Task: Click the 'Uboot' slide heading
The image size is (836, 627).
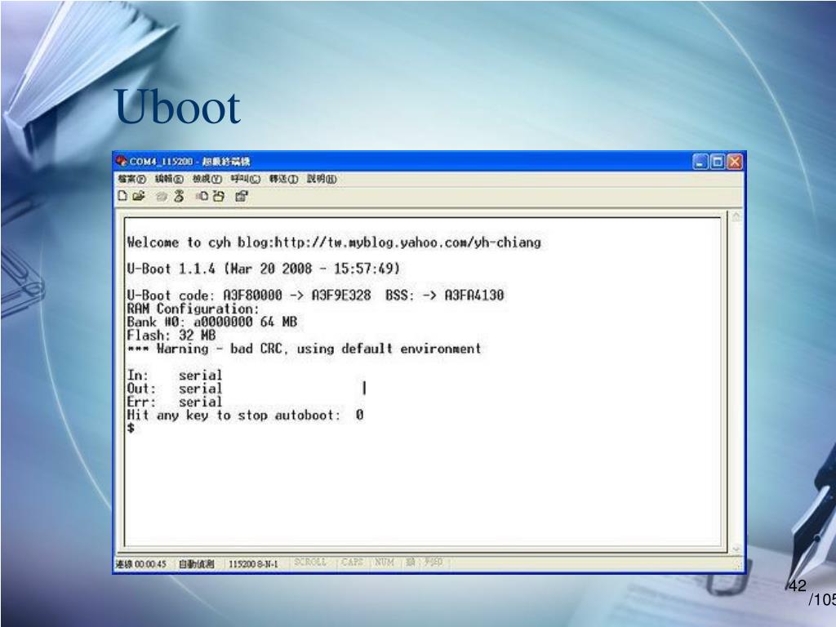Action: [177, 107]
